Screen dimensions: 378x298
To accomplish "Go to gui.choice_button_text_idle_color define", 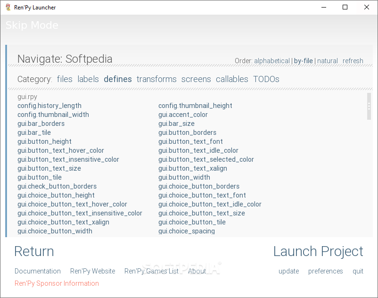I will 210,204.
